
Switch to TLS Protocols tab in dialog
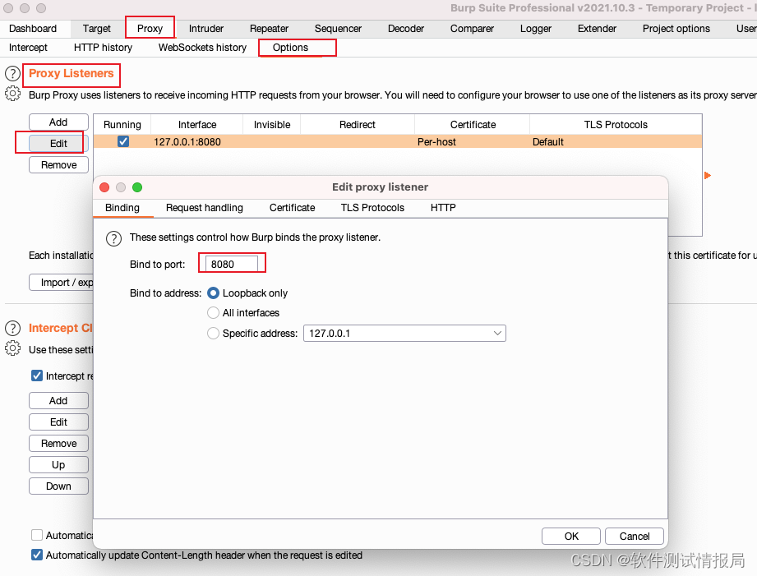coord(372,208)
